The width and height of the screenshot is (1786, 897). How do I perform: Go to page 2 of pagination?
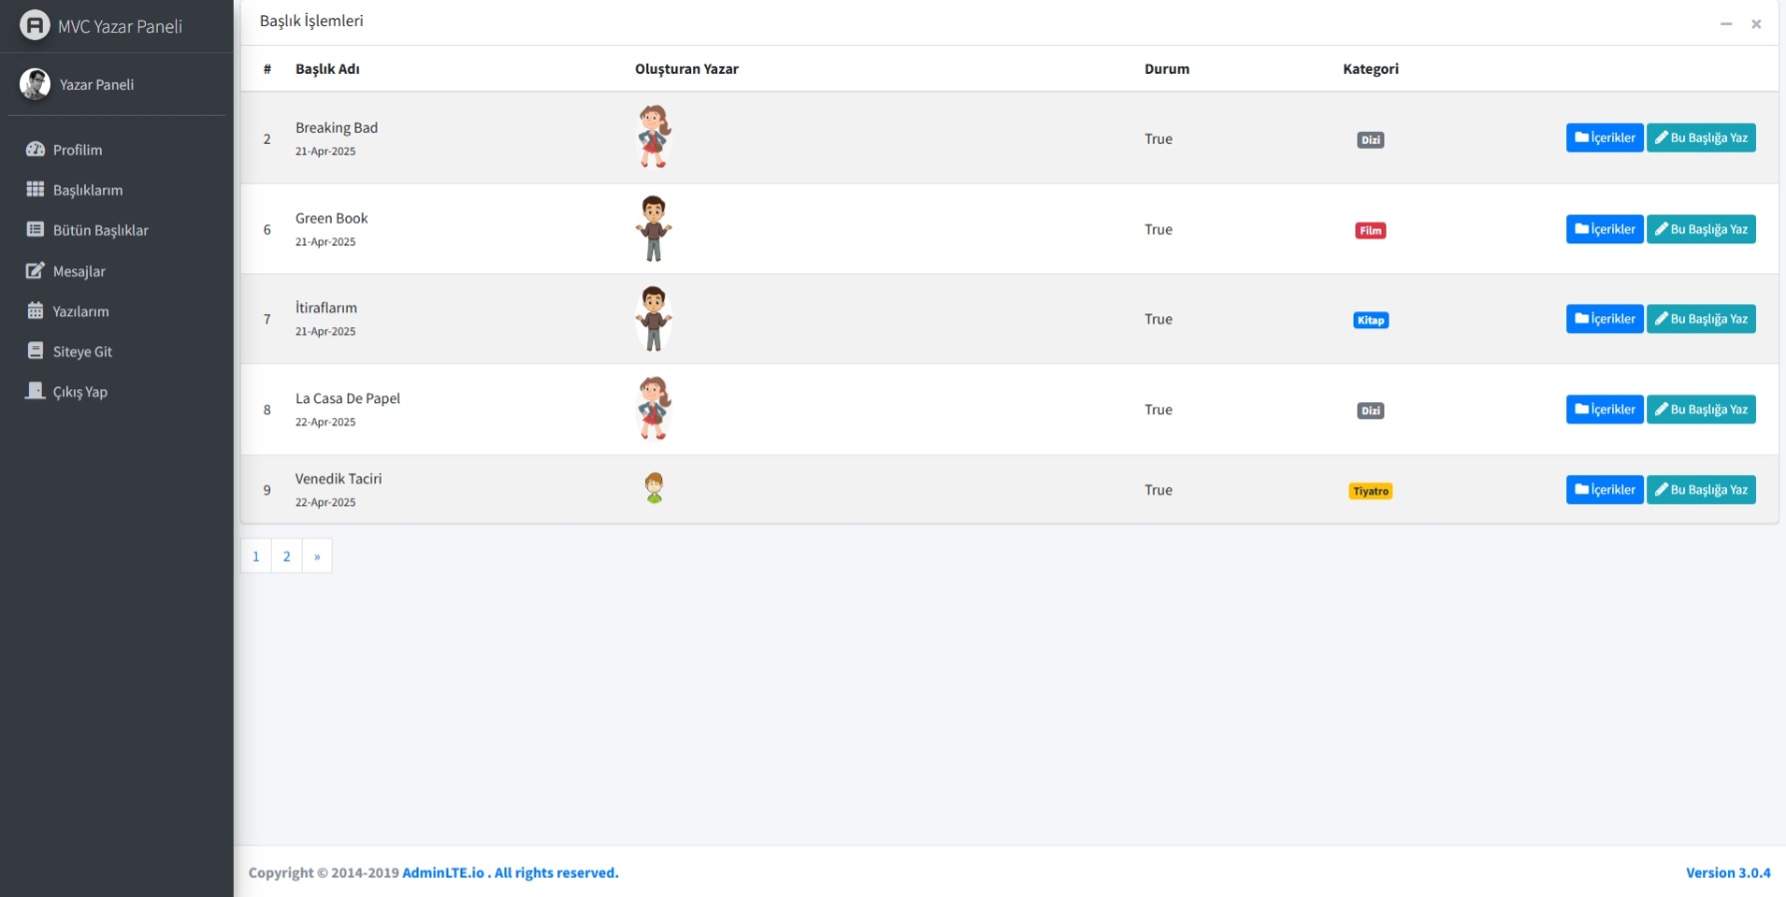tap(287, 556)
